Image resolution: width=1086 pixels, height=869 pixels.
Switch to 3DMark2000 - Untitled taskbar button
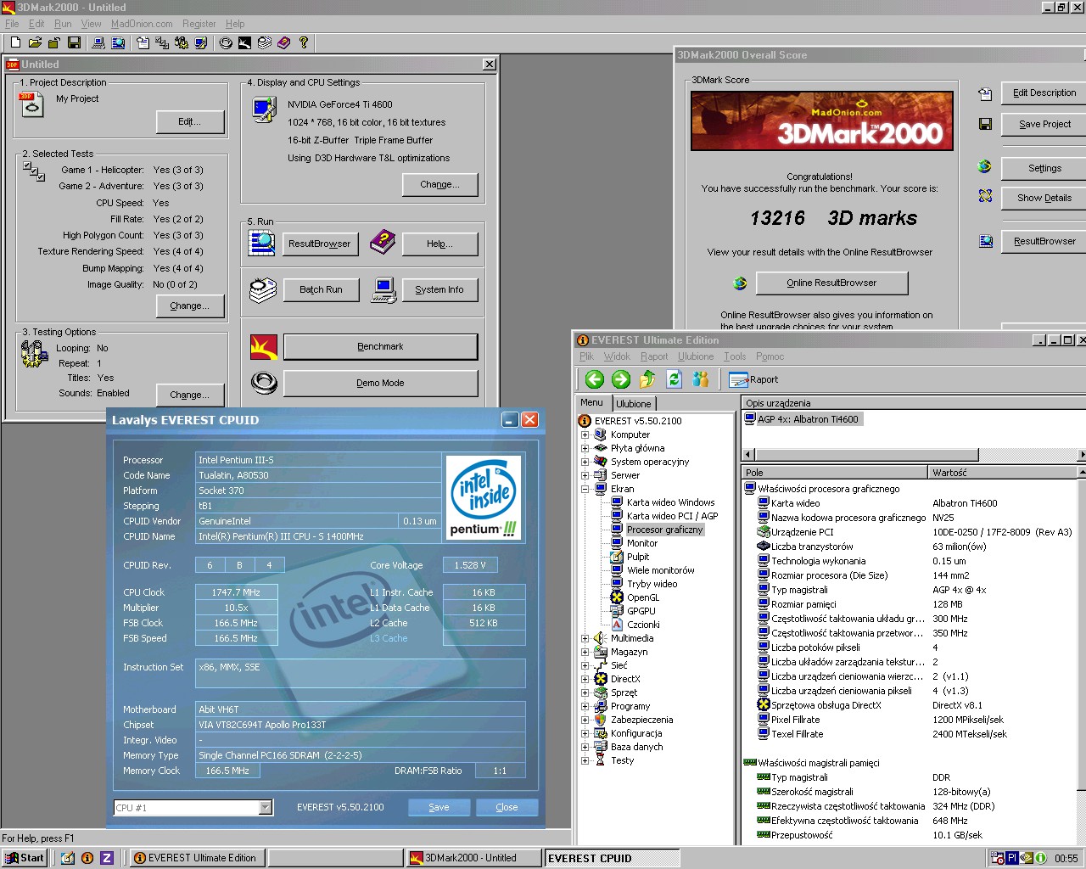(473, 858)
